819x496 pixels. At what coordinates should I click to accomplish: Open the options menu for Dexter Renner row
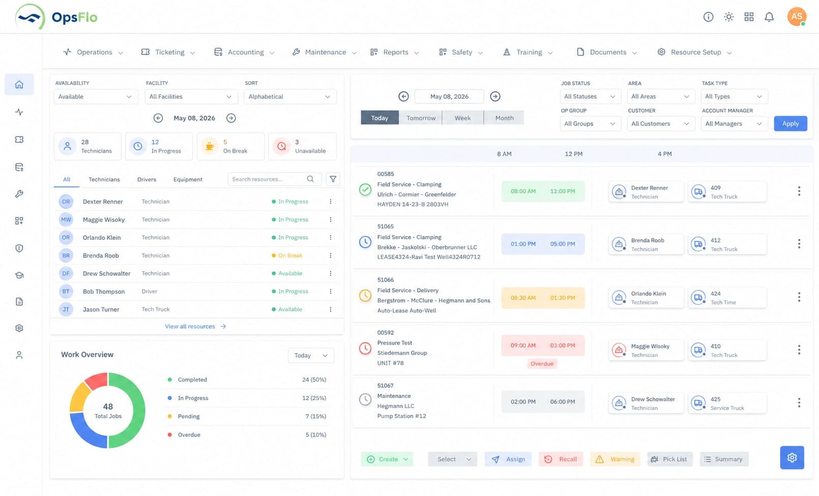(330, 202)
